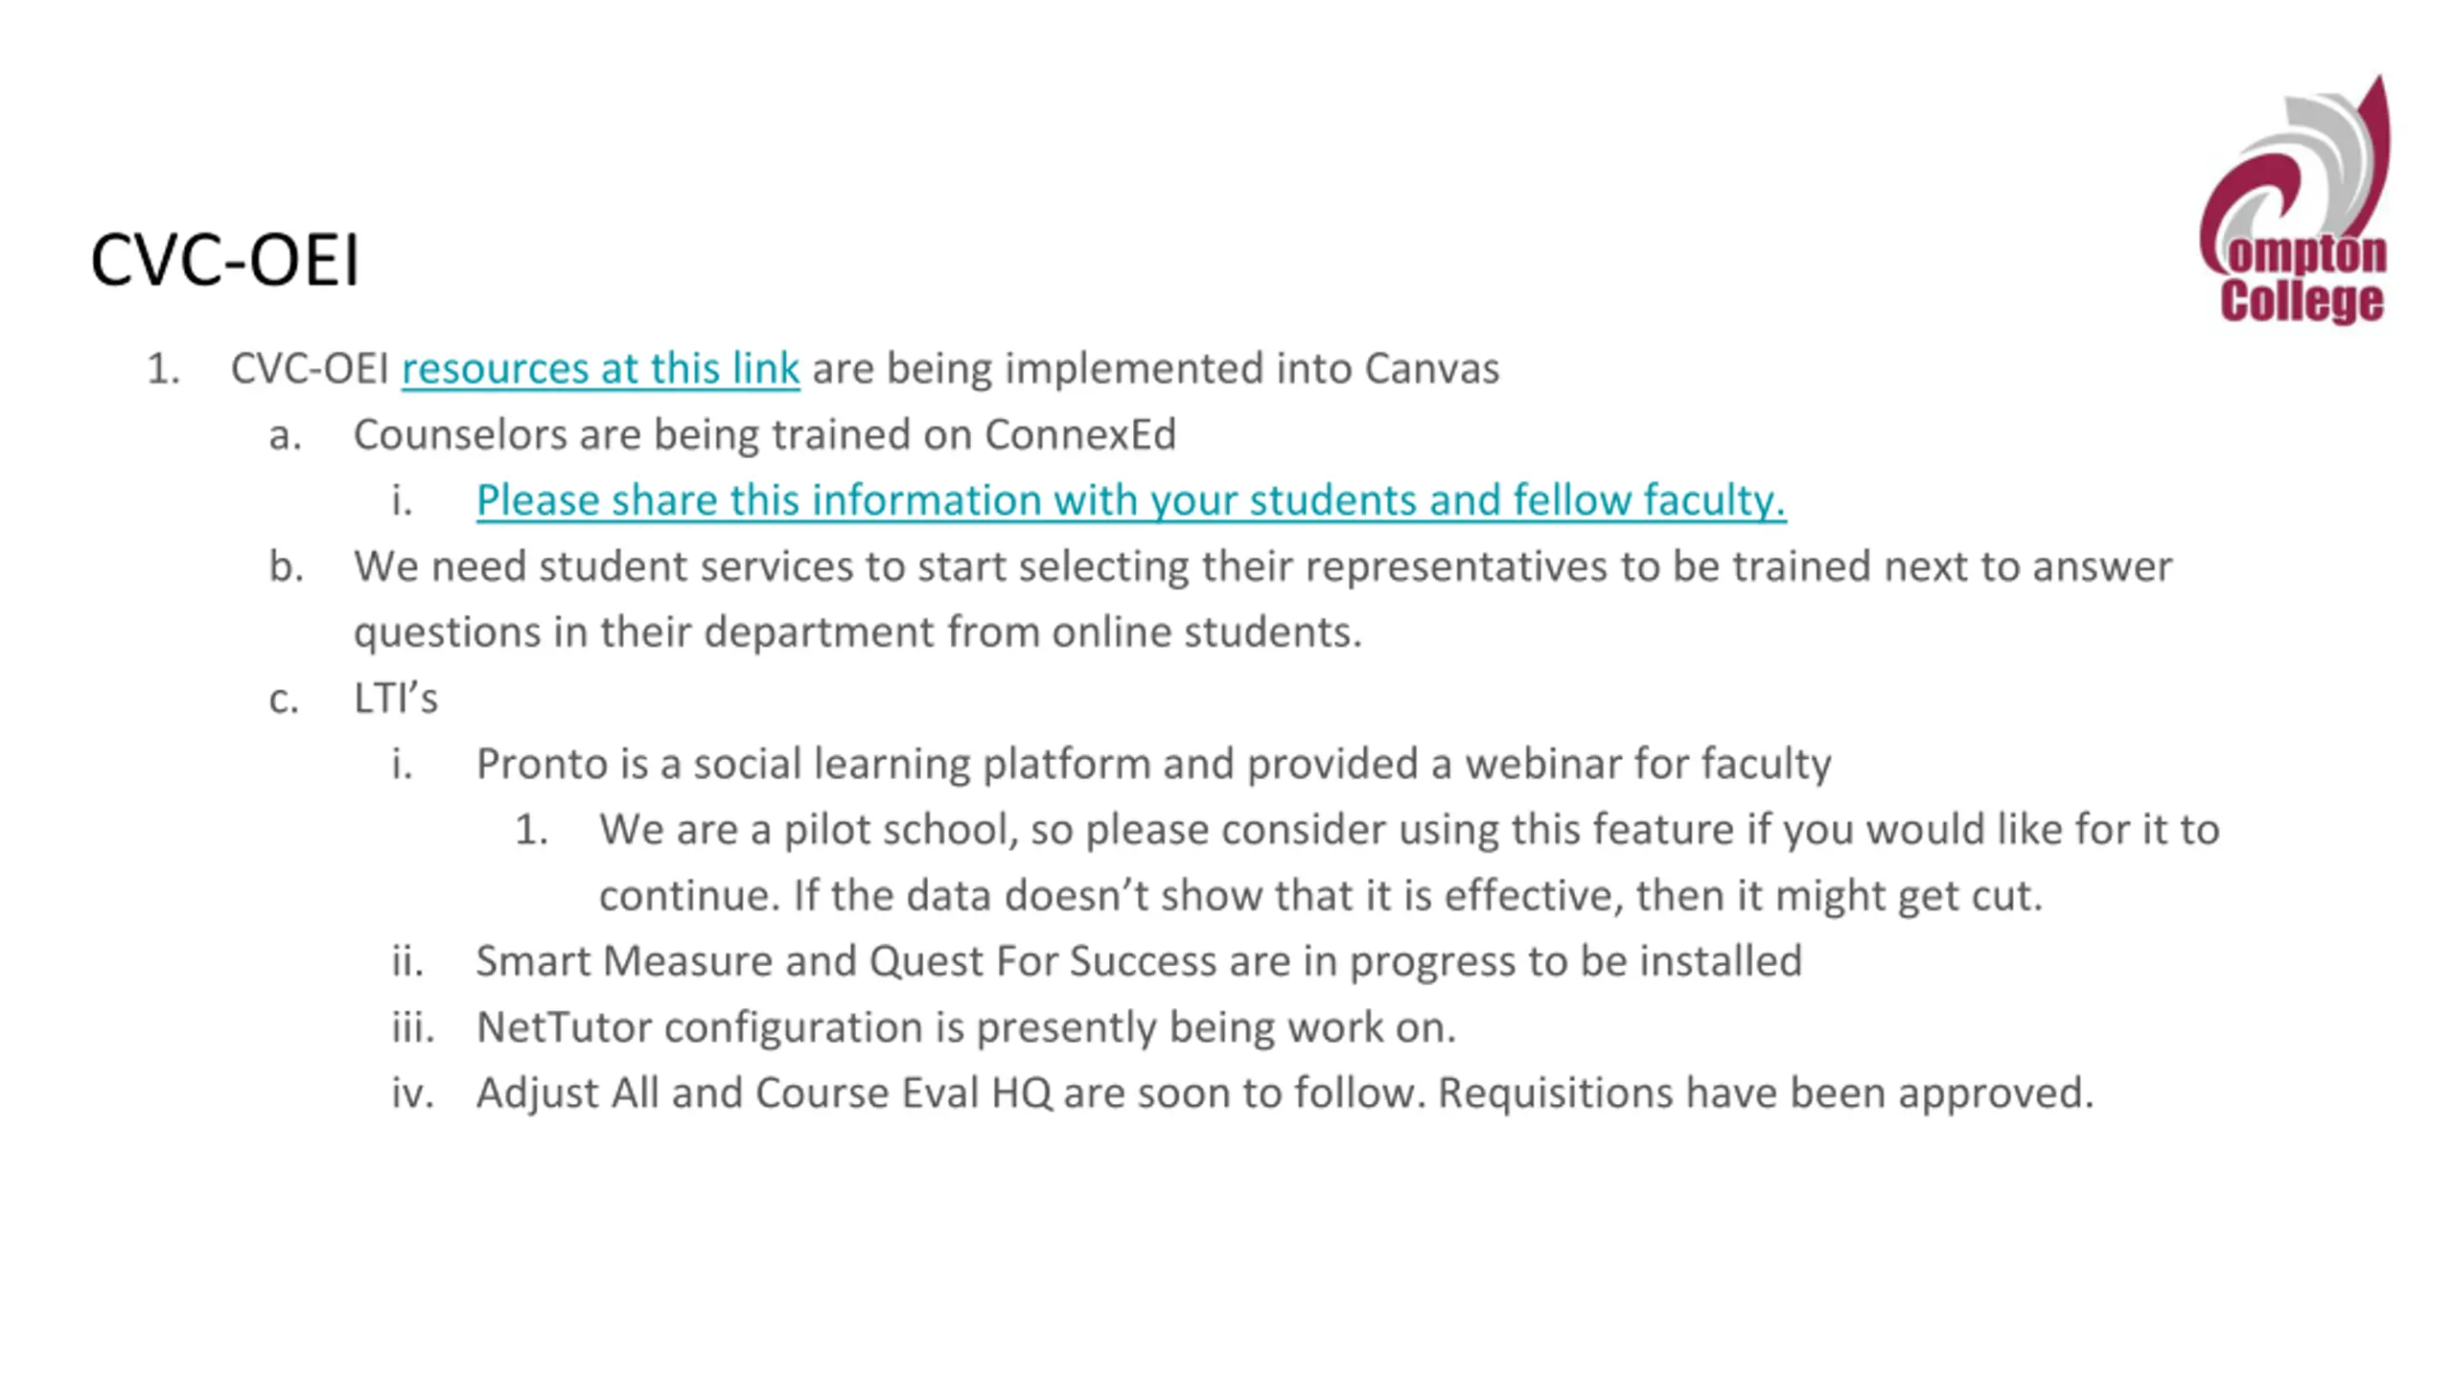Click the Pronto social learning platform bullet
The image size is (2454, 1380).
[1153, 764]
